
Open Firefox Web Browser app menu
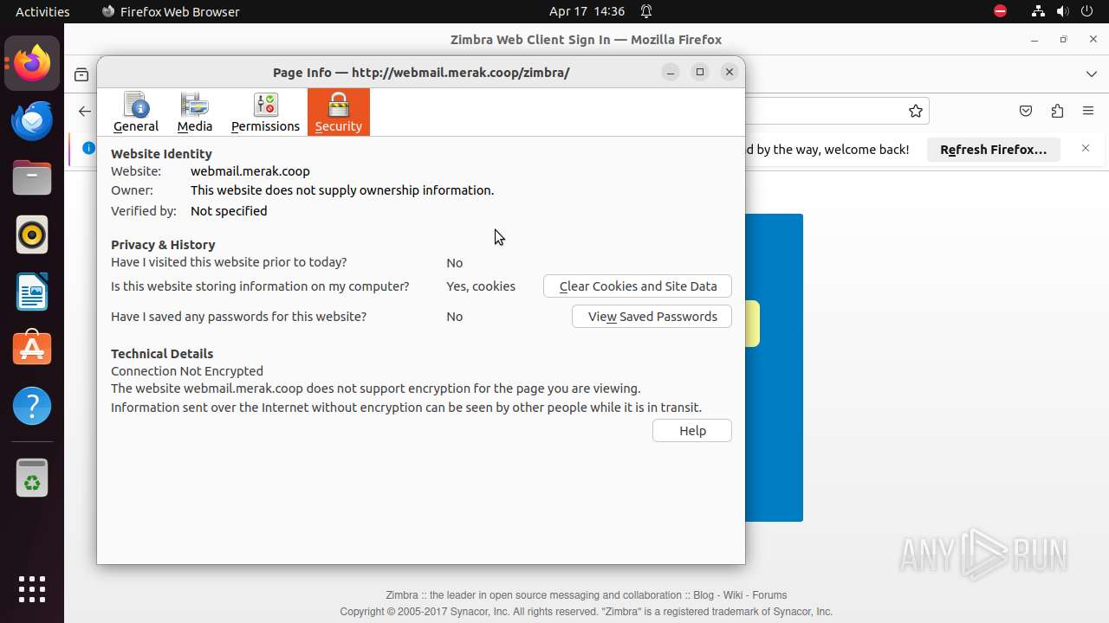[171, 11]
